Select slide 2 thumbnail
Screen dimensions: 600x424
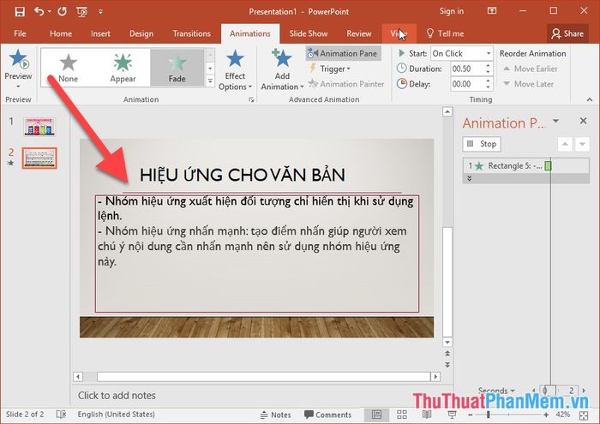tap(39, 158)
